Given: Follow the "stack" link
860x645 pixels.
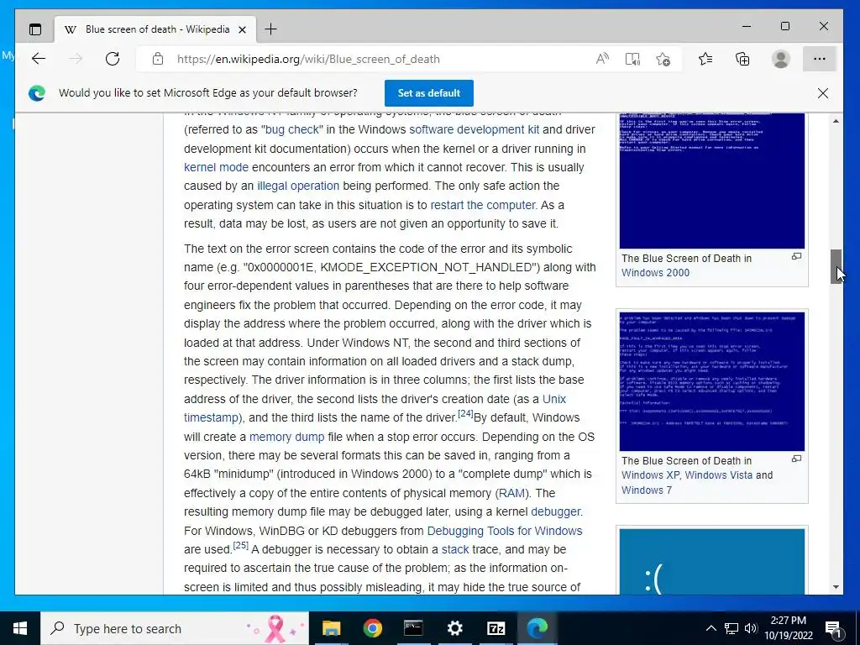Looking at the screenshot, I should (x=455, y=549).
